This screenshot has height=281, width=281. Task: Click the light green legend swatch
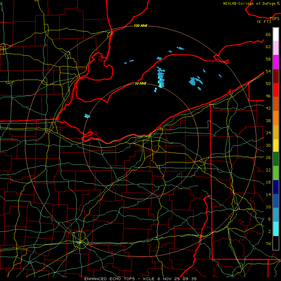pos(276,173)
